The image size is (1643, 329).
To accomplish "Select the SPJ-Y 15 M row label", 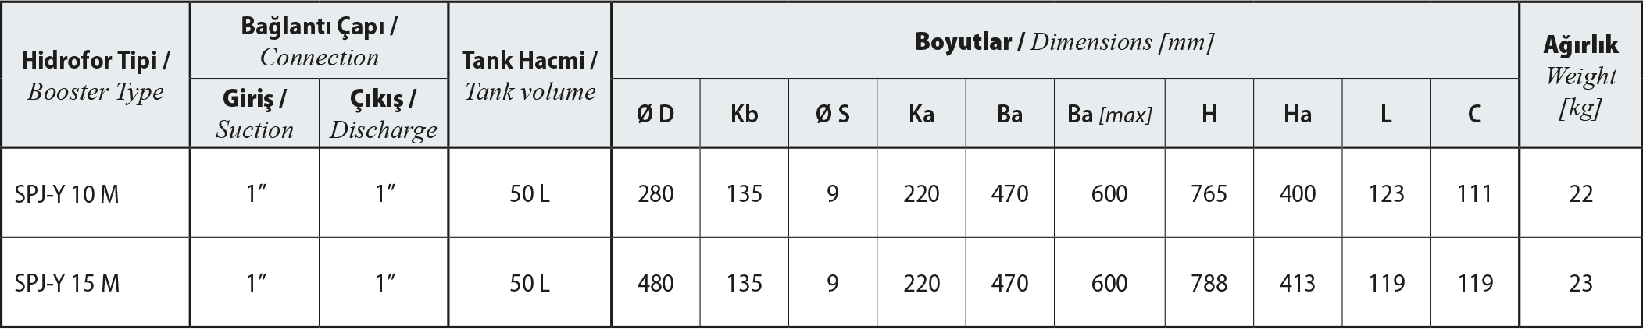I will point(67,283).
